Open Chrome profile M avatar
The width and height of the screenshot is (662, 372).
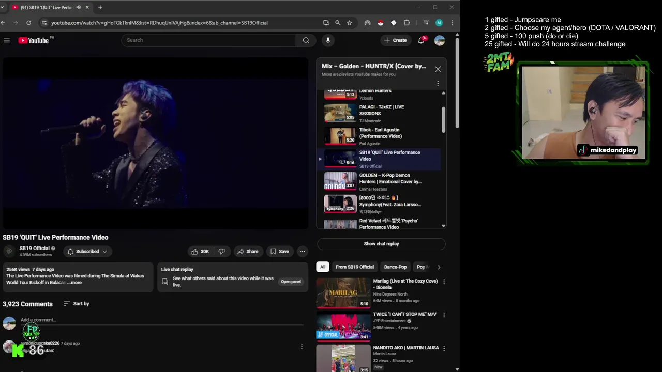tap(439, 23)
